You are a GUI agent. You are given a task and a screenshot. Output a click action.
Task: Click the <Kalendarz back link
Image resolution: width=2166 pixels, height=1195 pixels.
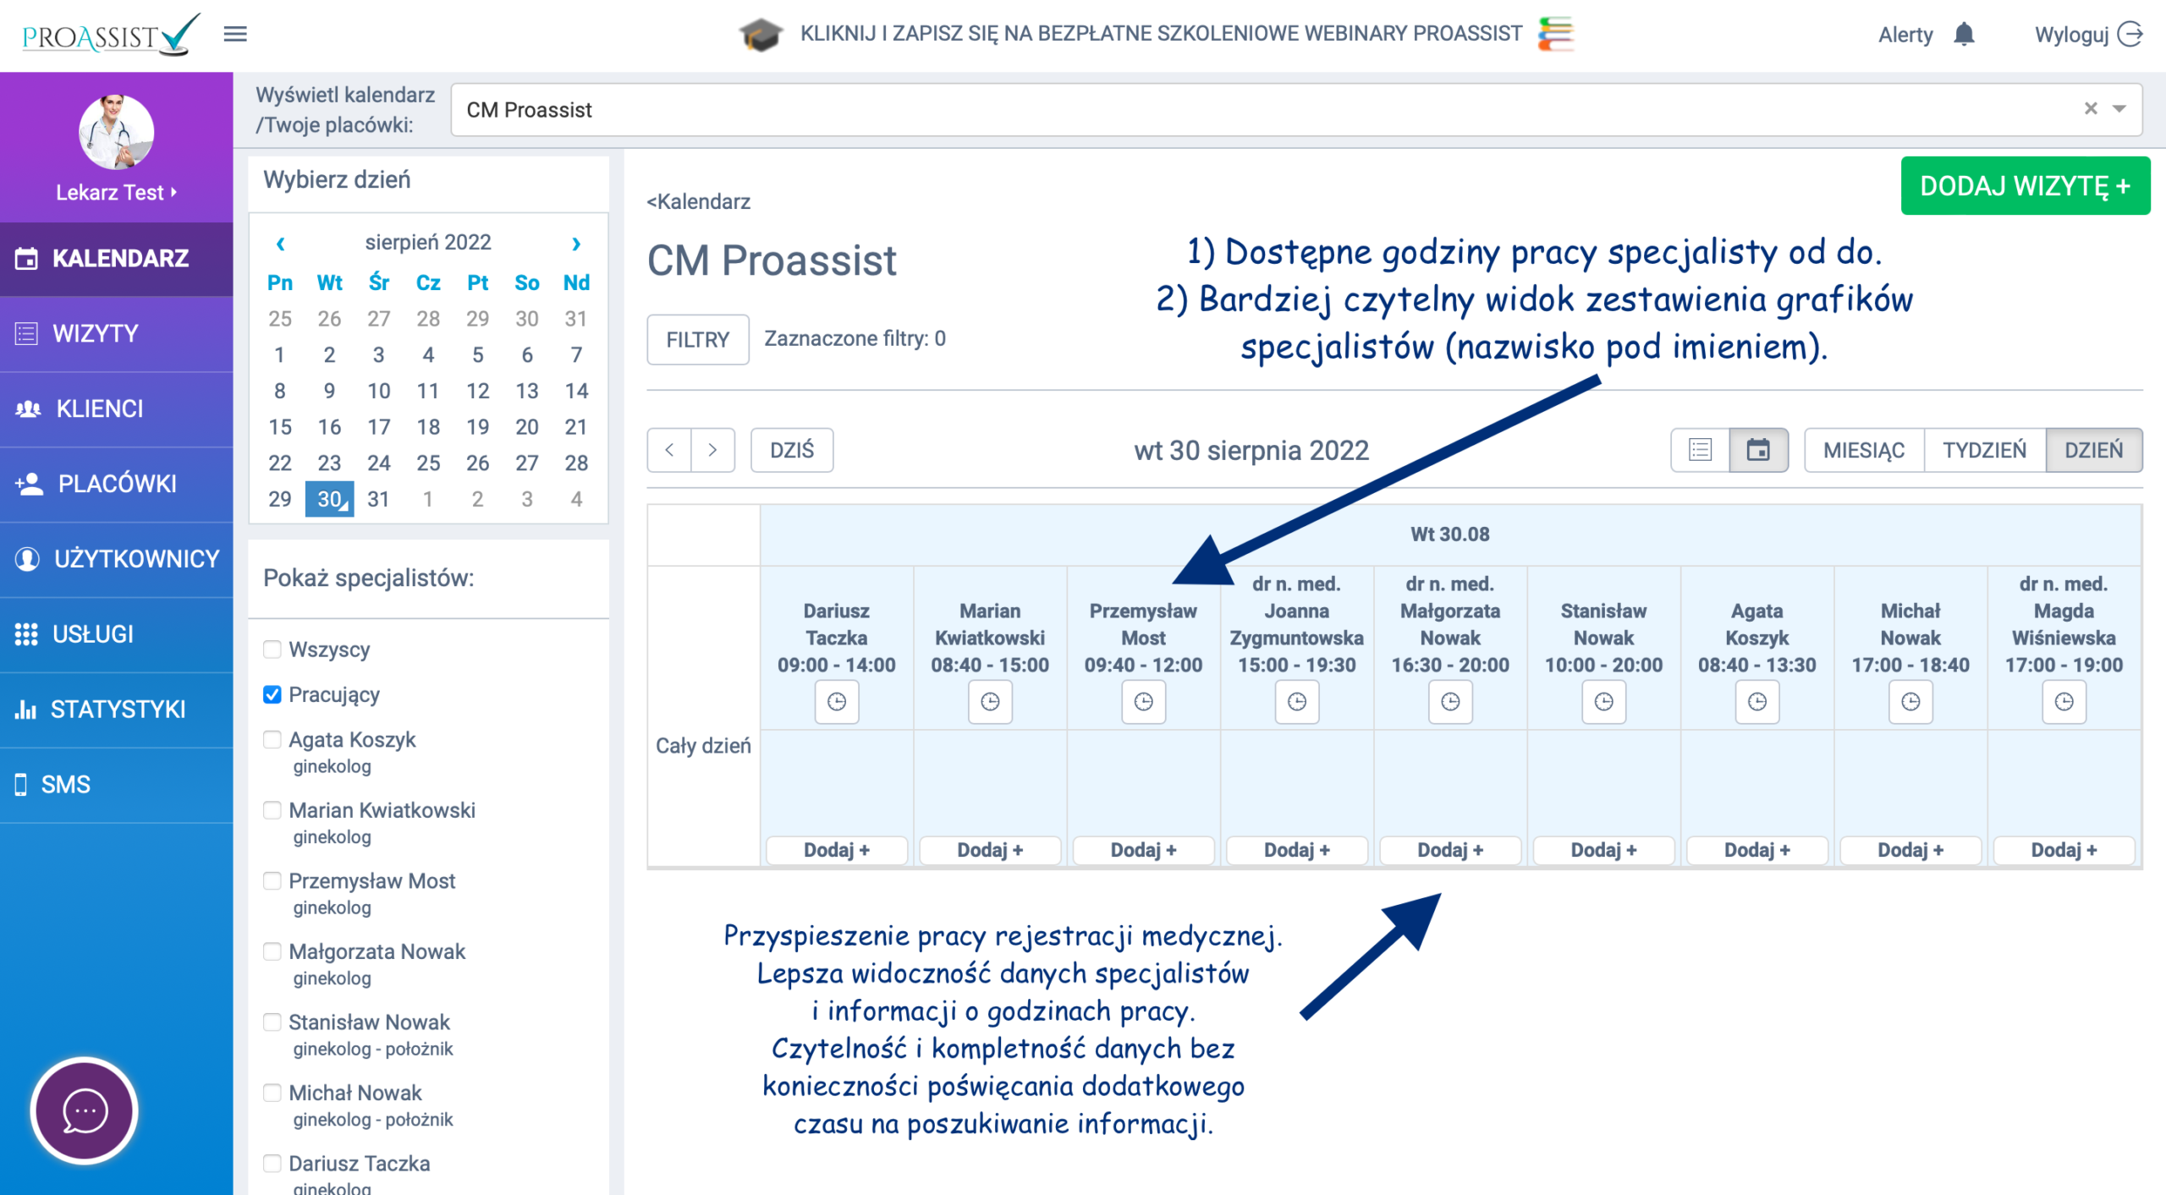(698, 201)
